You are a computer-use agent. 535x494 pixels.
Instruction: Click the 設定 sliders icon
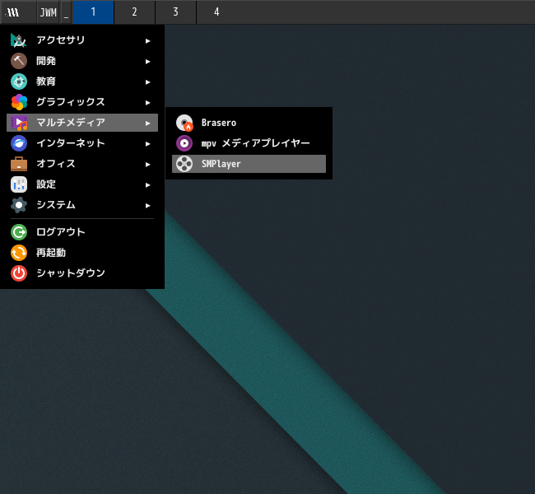19,184
